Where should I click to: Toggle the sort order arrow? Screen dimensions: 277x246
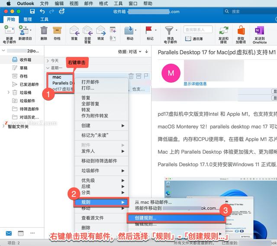146,52
